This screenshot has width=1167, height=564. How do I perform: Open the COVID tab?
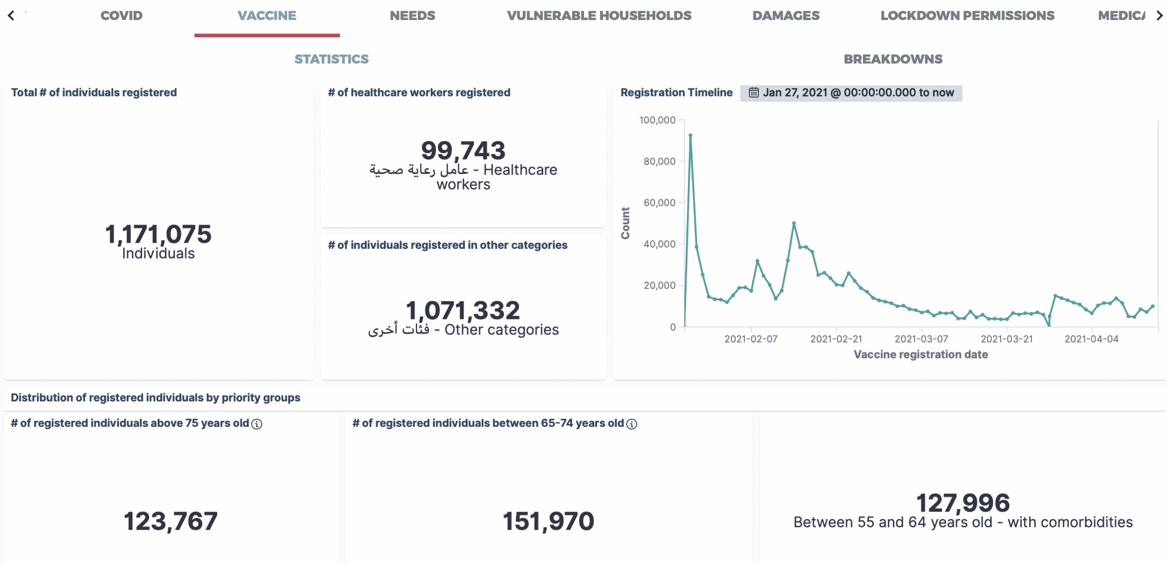121,15
